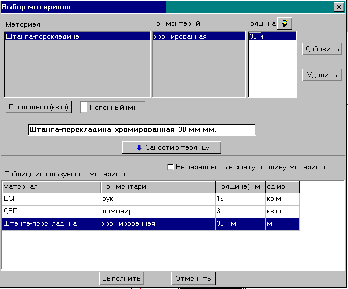Viewport: 348px width, 289px height.
Task: Select the ДВП row in table
Action: 151,211
